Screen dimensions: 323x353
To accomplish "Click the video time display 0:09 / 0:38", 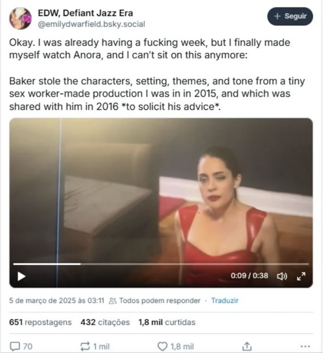I will coord(249,276).
